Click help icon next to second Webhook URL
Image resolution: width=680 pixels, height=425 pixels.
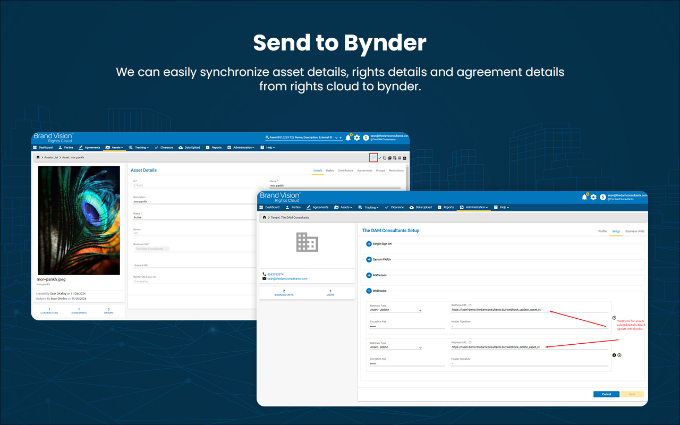470,343
